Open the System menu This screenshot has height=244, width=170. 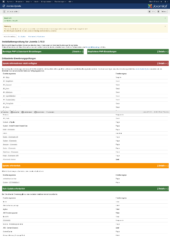click(x=10, y=2)
